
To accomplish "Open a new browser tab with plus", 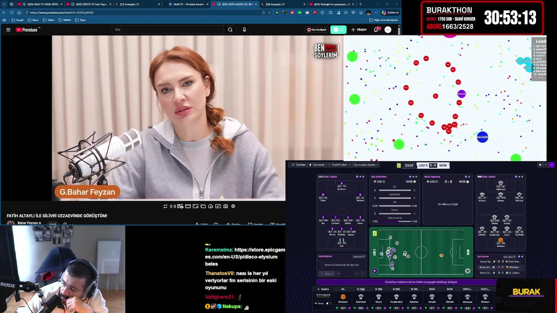I will [360, 4].
